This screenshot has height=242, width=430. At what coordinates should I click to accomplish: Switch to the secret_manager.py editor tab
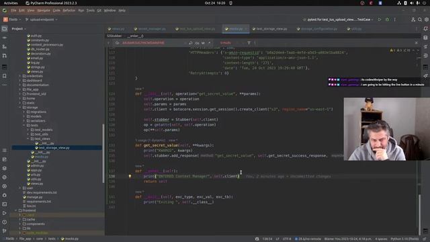point(150,28)
